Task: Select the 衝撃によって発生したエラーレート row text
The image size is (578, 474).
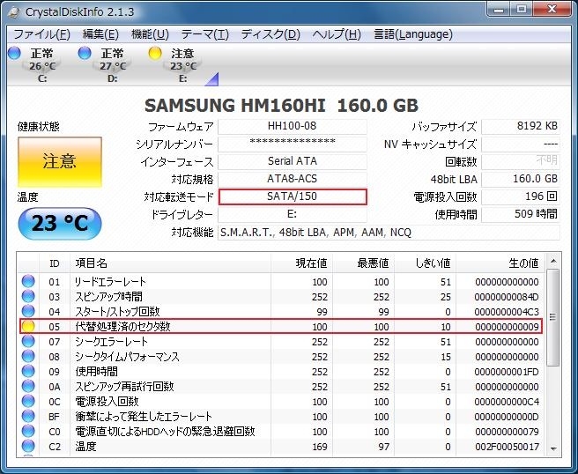Action: point(144,417)
